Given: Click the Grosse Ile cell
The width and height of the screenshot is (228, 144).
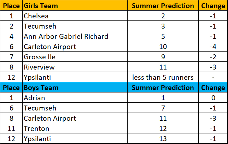Looking at the screenshot, I should 74,57.
